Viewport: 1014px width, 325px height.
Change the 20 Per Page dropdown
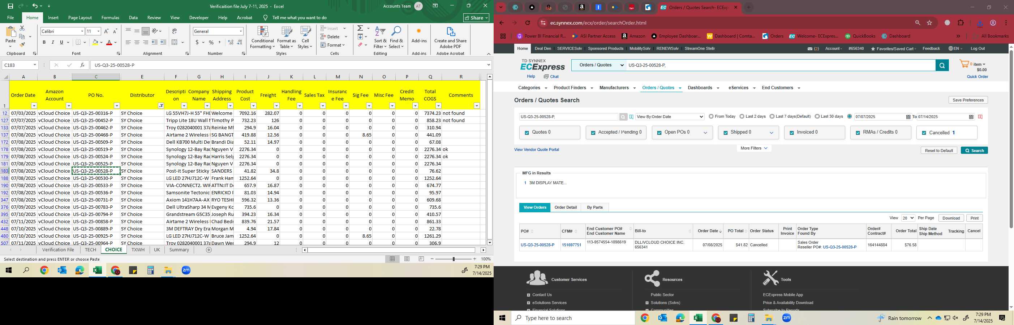908,218
